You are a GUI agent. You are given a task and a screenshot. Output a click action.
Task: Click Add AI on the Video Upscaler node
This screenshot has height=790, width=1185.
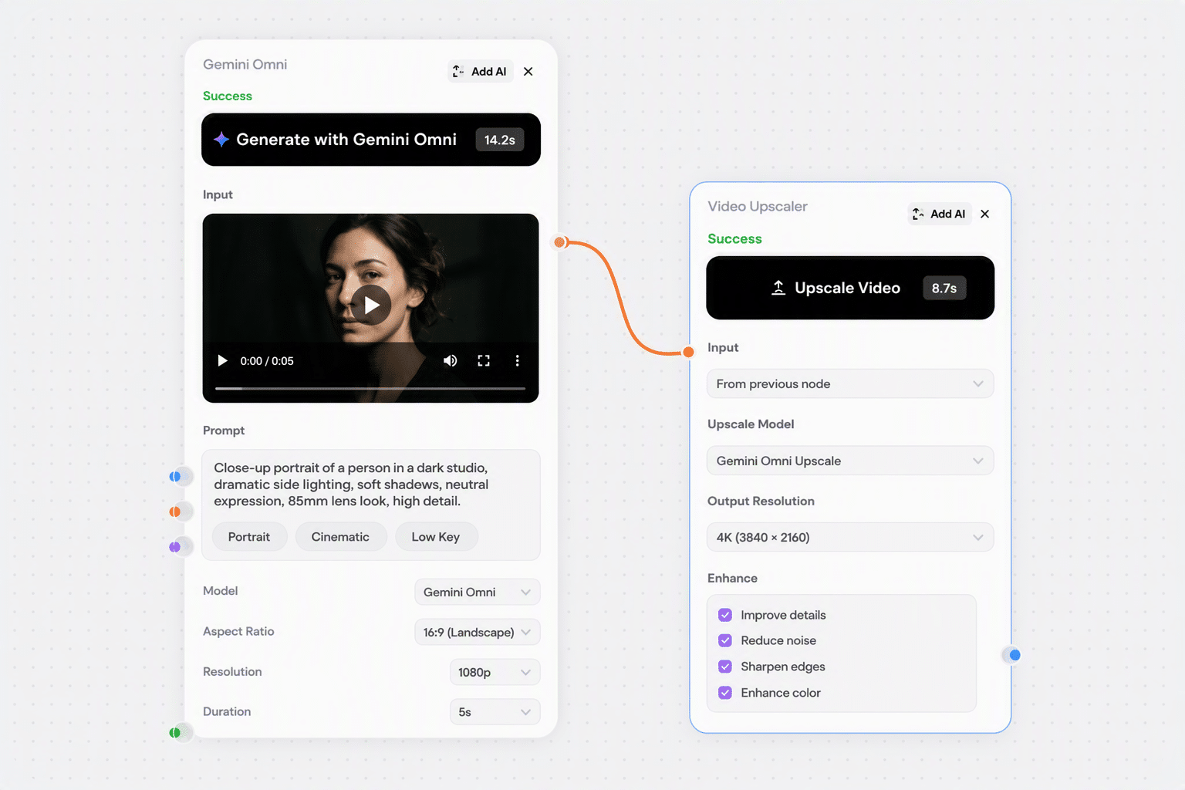[939, 214]
